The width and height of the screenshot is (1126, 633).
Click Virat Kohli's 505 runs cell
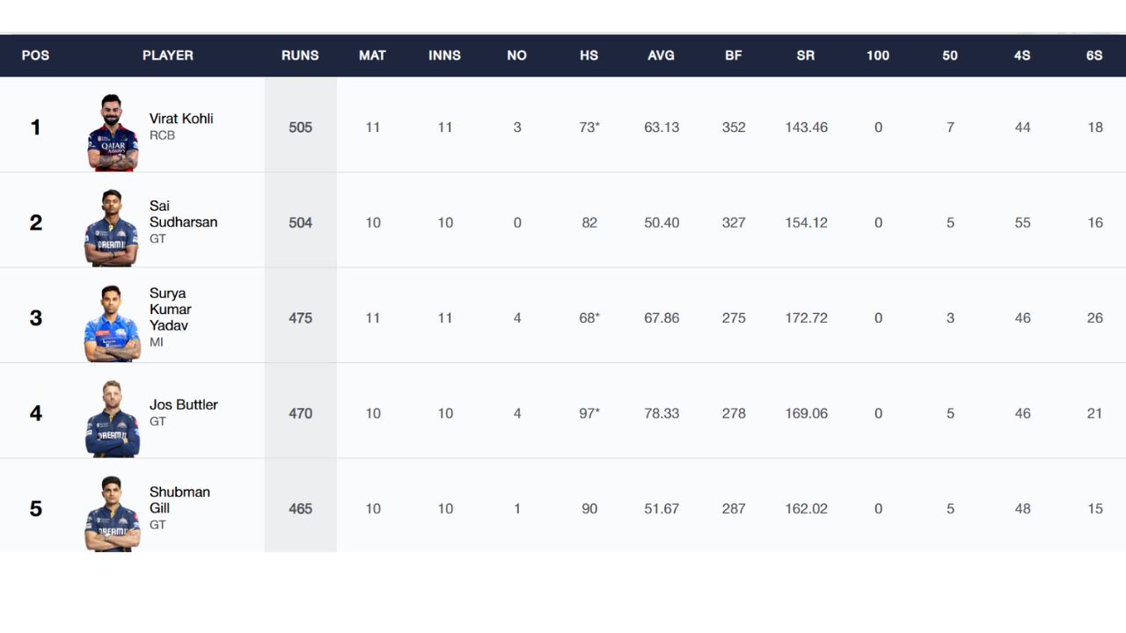301,127
